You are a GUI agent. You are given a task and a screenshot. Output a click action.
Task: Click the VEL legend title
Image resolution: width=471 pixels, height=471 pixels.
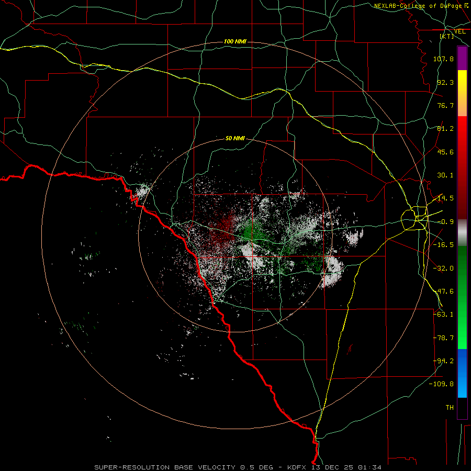[459, 31]
